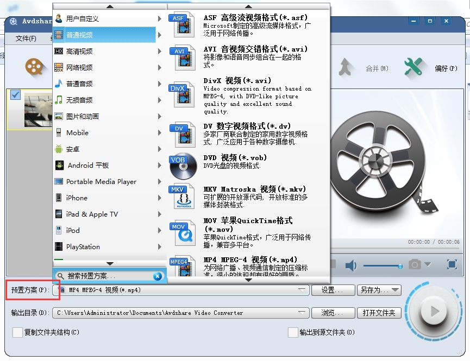The image size is (470, 361).
Task: Open the iPhone category
Action: [104, 198]
